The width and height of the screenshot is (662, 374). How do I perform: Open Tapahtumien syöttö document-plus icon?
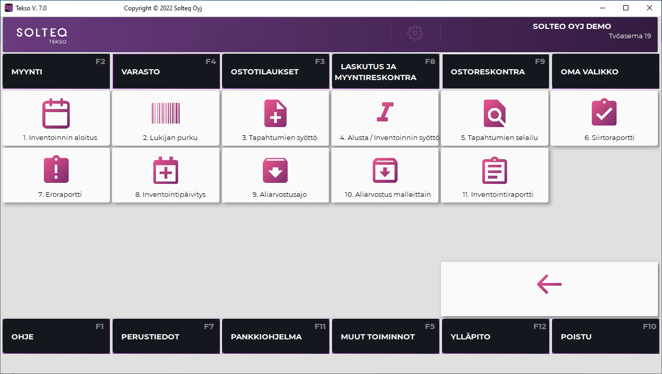pos(275,113)
